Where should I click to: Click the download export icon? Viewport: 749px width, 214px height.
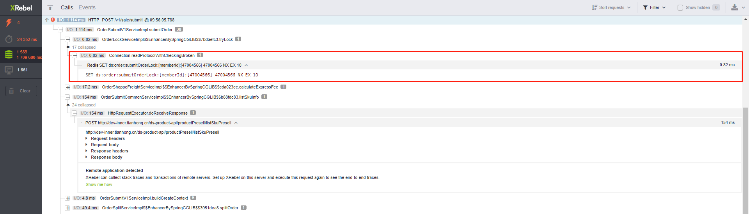point(735,7)
